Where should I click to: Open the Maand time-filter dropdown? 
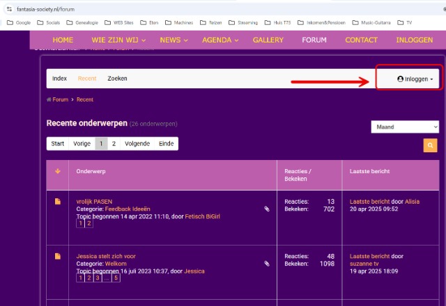(x=404, y=127)
